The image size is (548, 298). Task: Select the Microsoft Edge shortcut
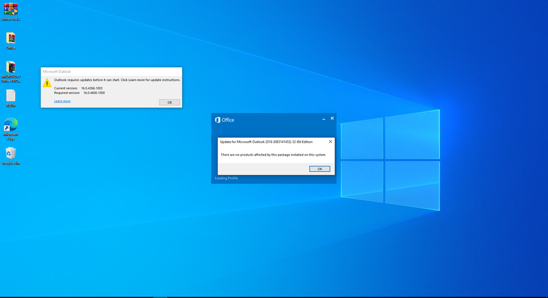click(11, 129)
